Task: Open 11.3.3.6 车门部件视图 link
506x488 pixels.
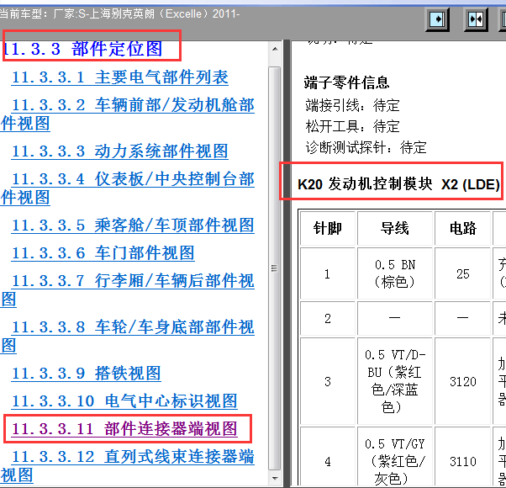Action: pyautogui.click(x=103, y=253)
